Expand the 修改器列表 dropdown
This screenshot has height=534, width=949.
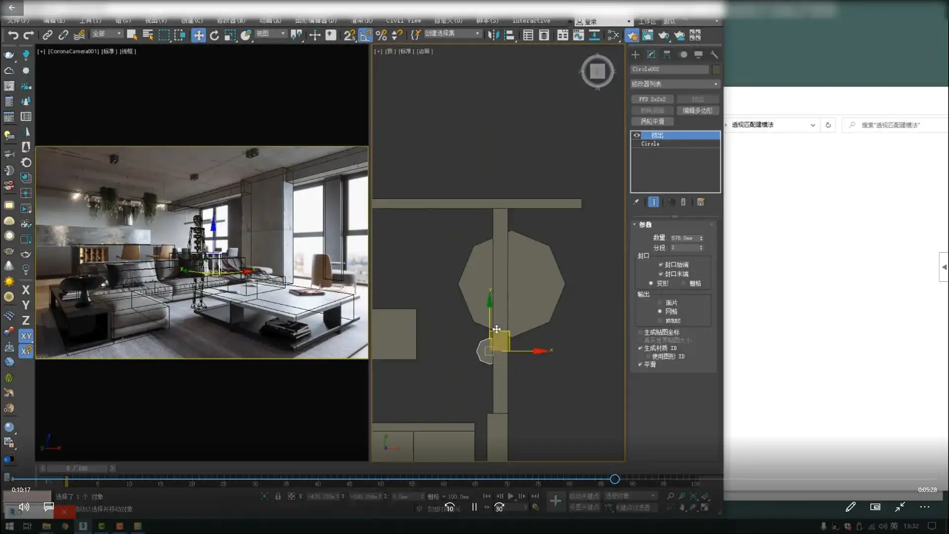pyautogui.click(x=675, y=84)
